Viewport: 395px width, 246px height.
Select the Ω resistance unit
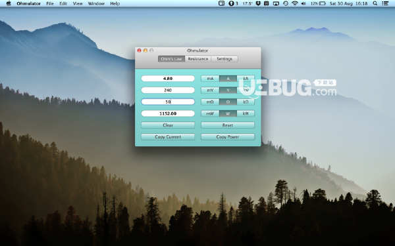[x=228, y=102]
